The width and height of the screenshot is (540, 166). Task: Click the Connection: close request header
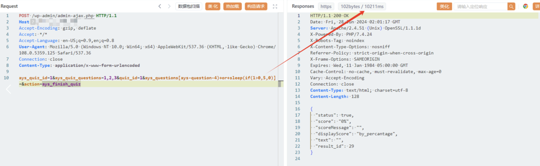pos(41,59)
